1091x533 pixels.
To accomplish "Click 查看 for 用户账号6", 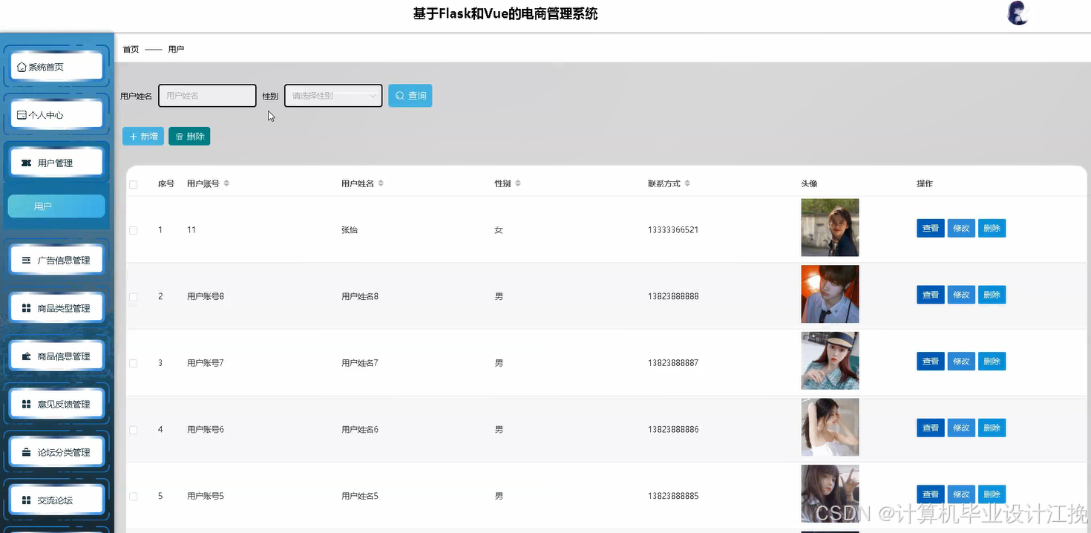I will [931, 428].
